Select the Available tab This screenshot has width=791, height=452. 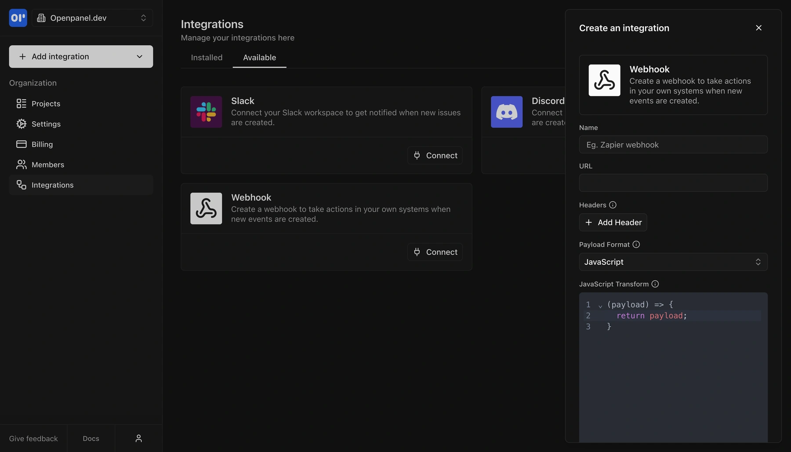(x=259, y=57)
